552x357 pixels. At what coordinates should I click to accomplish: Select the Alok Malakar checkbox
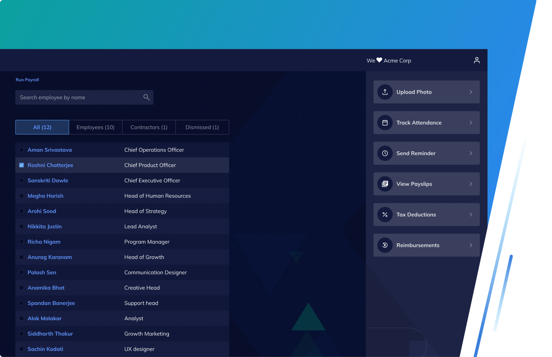point(21,318)
